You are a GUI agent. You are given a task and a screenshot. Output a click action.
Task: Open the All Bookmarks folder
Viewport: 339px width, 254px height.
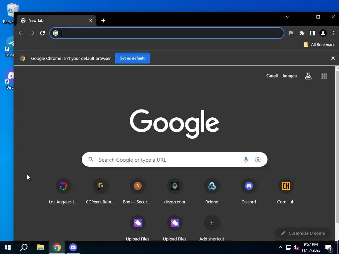point(320,45)
